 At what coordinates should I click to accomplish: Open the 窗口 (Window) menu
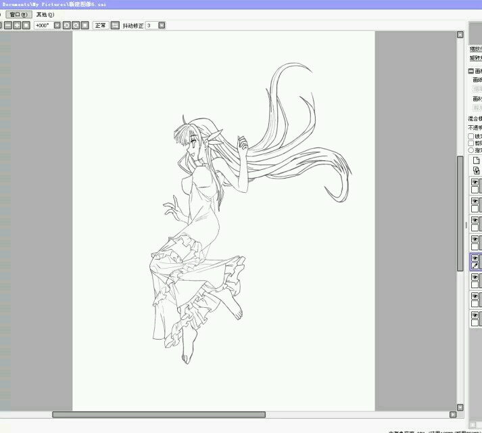19,14
